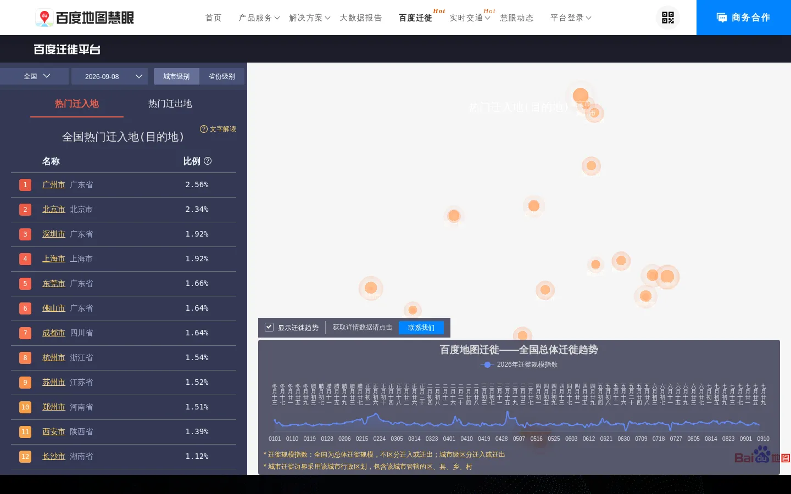The width and height of the screenshot is (791, 494).
Task: Click the Baidu Map Huiyan logo
Action: (x=85, y=18)
